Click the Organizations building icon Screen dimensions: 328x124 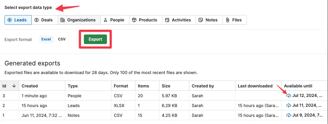point(63,20)
